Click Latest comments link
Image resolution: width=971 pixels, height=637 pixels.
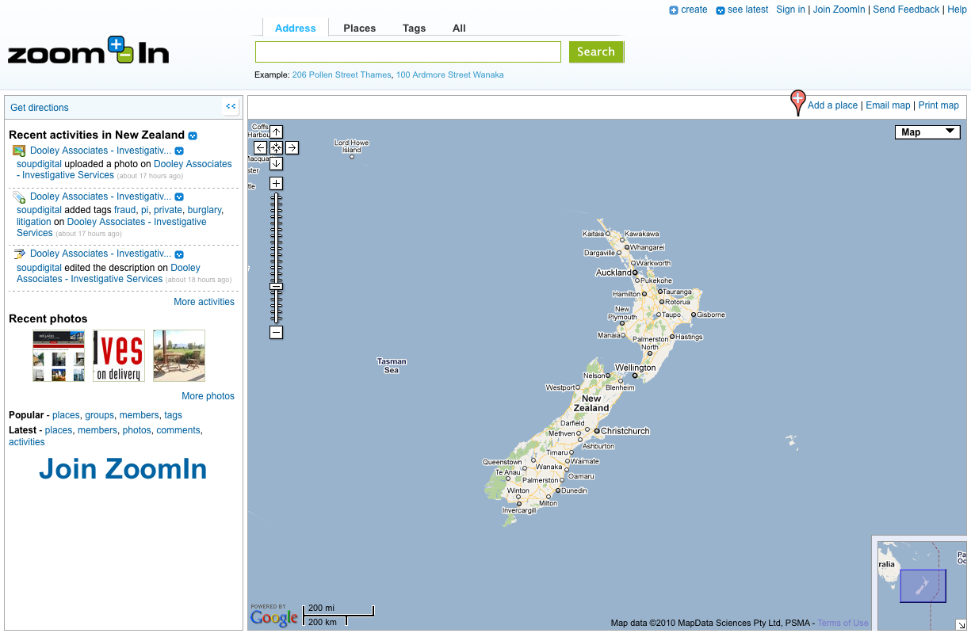click(178, 430)
